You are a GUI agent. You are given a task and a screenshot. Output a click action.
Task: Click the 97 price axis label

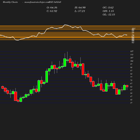131,64
